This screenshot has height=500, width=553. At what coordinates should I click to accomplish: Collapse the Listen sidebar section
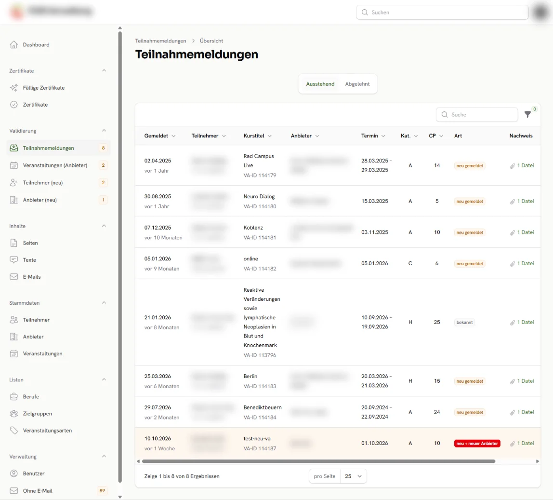click(104, 379)
